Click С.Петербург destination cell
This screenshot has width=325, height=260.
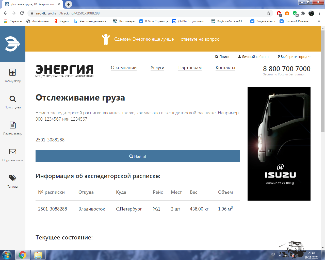[129, 209]
